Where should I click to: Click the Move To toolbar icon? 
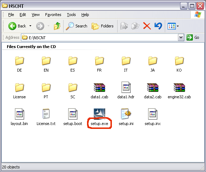[124, 26]
